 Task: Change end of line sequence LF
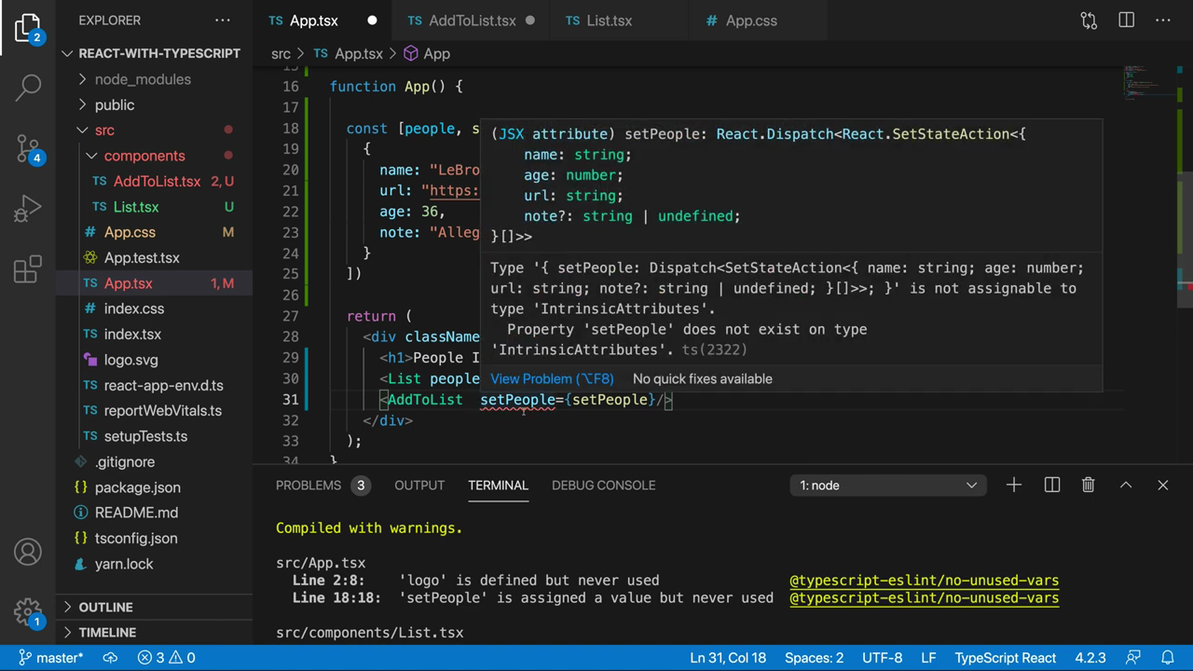click(928, 657)
